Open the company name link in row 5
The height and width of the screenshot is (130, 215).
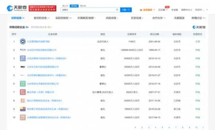pyautogui.click(x=47, y=75)
